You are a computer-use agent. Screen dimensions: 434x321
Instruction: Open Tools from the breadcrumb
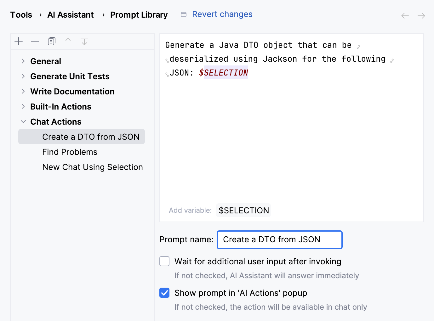[x=21, y=14]
